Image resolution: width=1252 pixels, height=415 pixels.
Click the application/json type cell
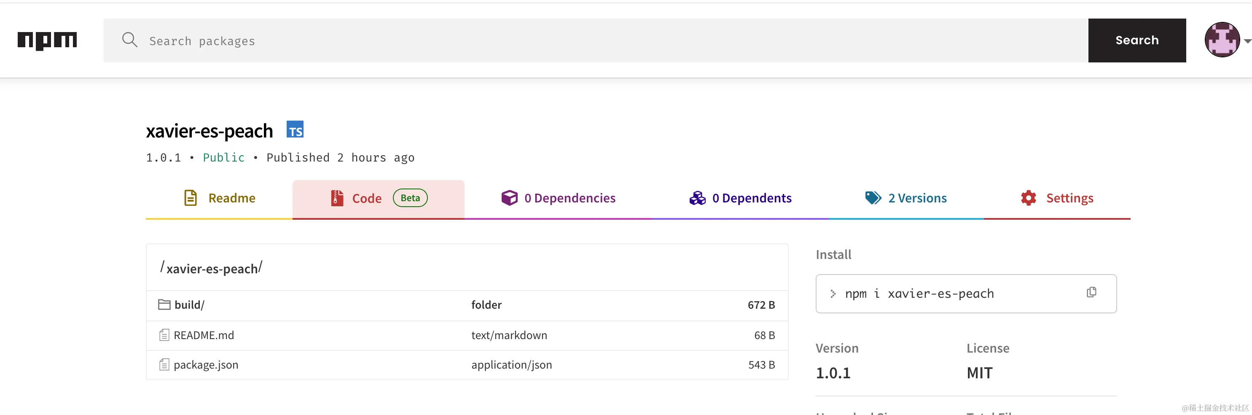[511, 365]
